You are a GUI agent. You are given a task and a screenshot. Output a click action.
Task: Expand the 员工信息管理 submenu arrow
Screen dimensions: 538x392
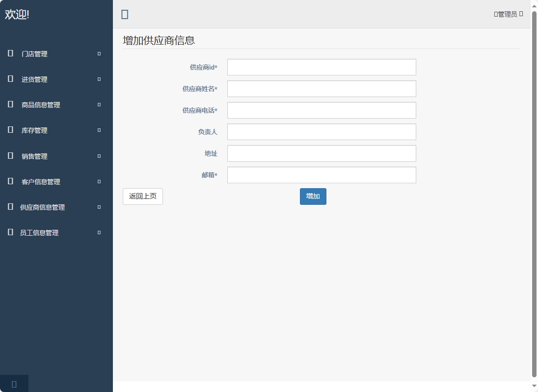tap(99, 232)
